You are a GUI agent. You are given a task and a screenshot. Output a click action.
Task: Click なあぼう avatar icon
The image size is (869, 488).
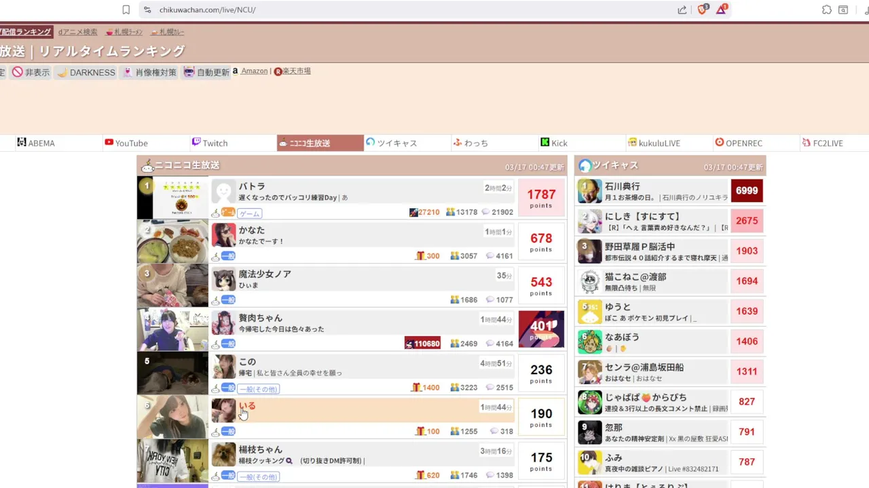589,342
